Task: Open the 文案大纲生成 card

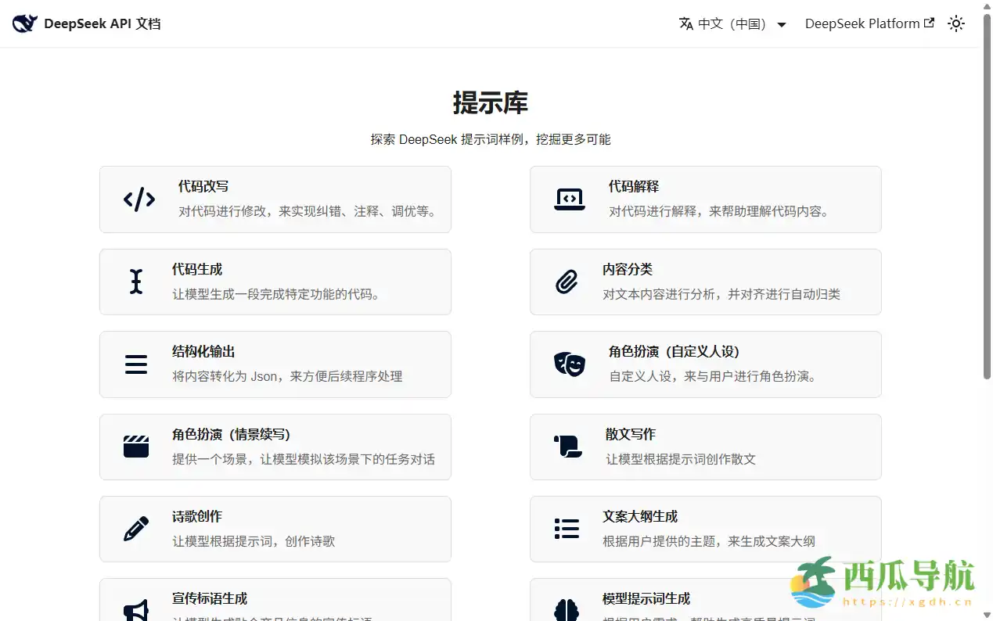Action: pos(705,529)
